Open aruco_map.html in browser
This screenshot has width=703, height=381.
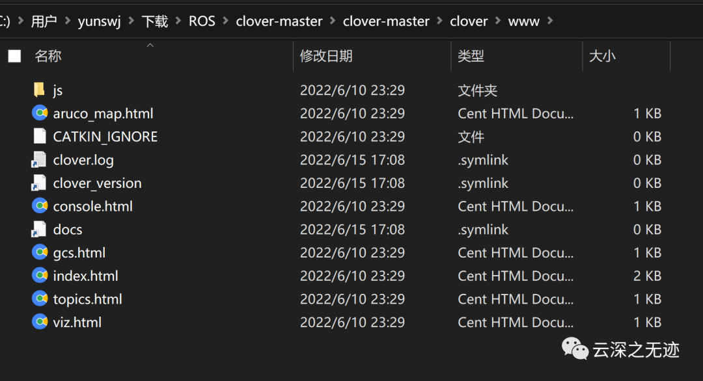(x=103, y=113)
